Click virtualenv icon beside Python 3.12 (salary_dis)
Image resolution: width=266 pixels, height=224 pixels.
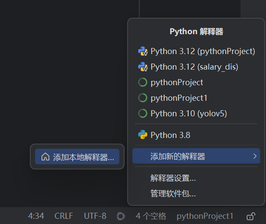tap(143, 67)
